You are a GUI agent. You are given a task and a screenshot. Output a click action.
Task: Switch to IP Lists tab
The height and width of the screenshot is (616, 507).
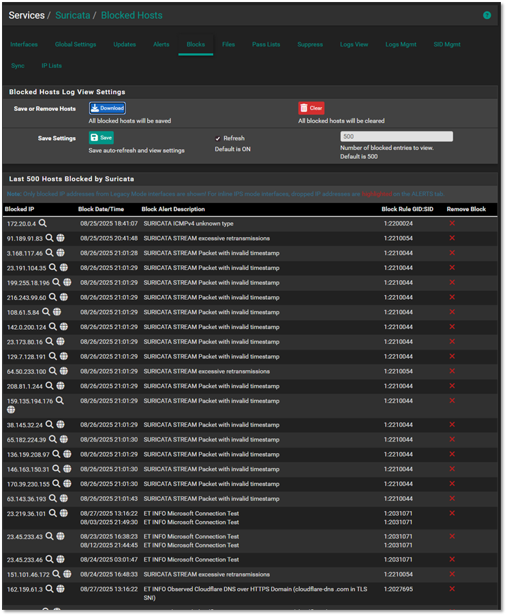[x=52, y=65]
